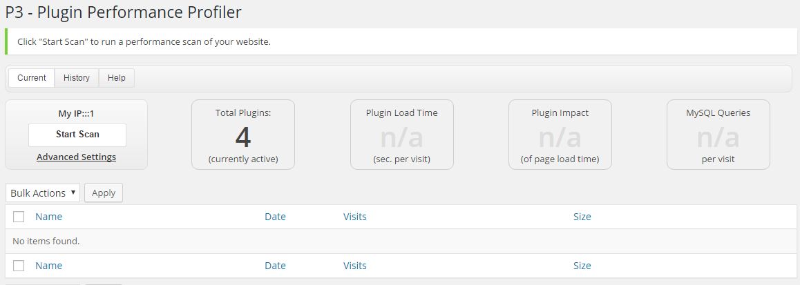Click the footer Visits column link
Screen dimensions: 800x285
click(354, 266)
